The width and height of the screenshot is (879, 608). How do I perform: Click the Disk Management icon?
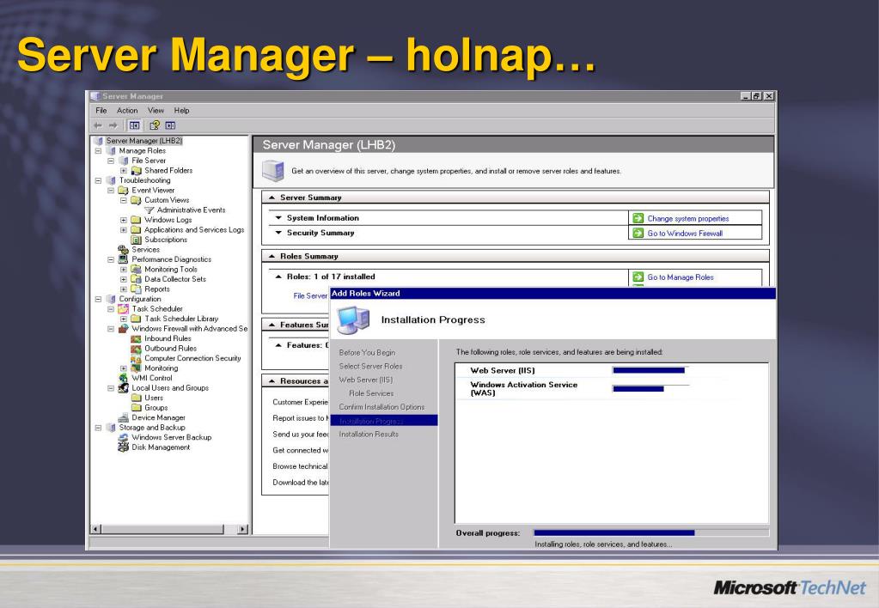[x=124, y=447]
